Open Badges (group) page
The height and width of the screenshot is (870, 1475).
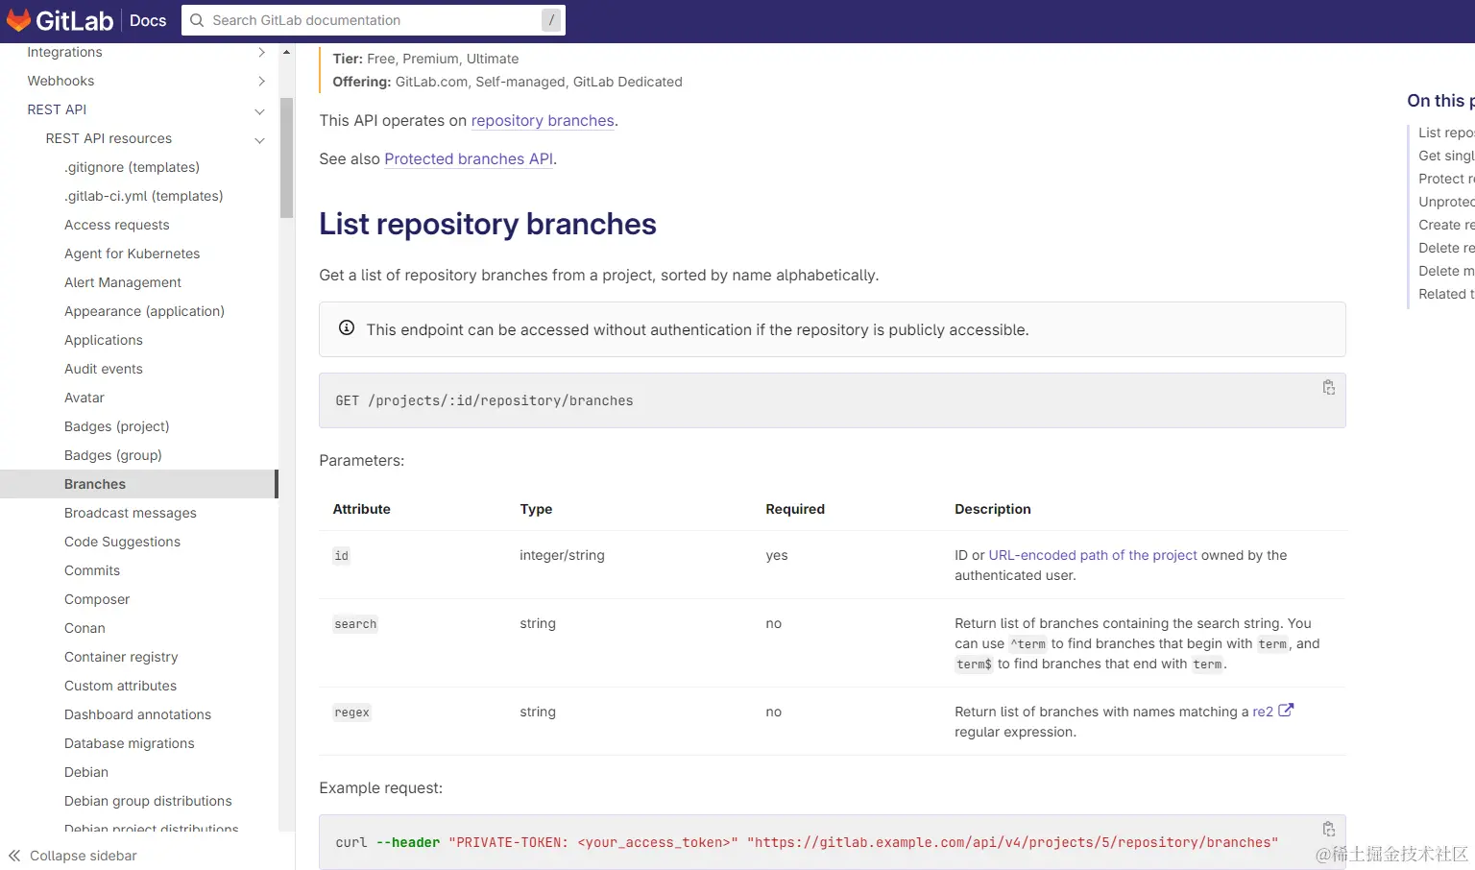coord(112,455)
